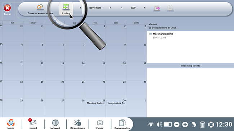
Task: Open the calendar settings gear icon
Action: (170, 8)
